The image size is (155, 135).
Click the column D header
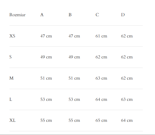tap(123, 15)
